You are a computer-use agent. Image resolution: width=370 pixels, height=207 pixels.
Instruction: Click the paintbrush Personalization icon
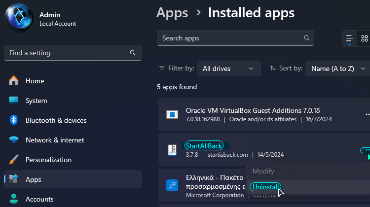click(x=14, y=159)
